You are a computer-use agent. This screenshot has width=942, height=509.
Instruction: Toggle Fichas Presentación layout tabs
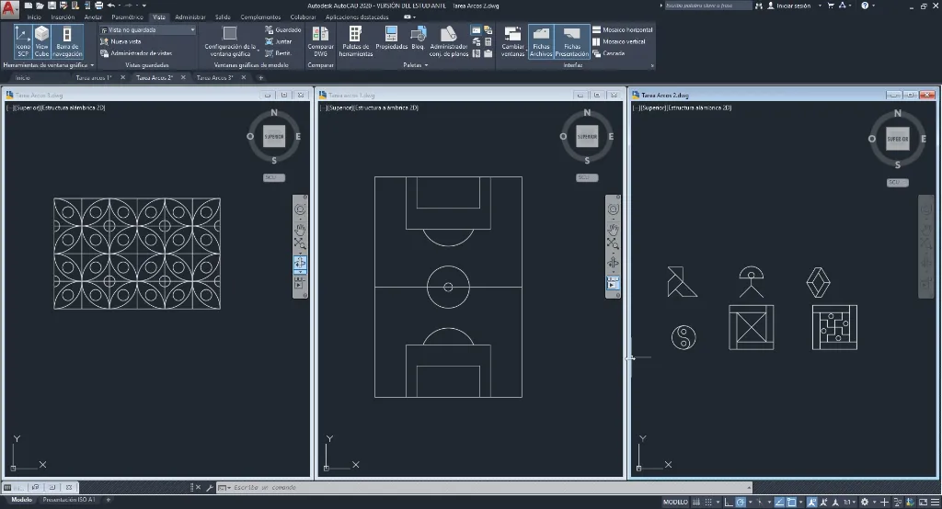(572, 41)
